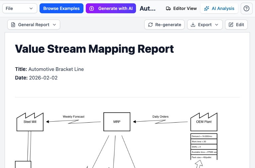255x168 pixels.
Task: Open the File dropdown menu
Action: [x=20, y=8]
